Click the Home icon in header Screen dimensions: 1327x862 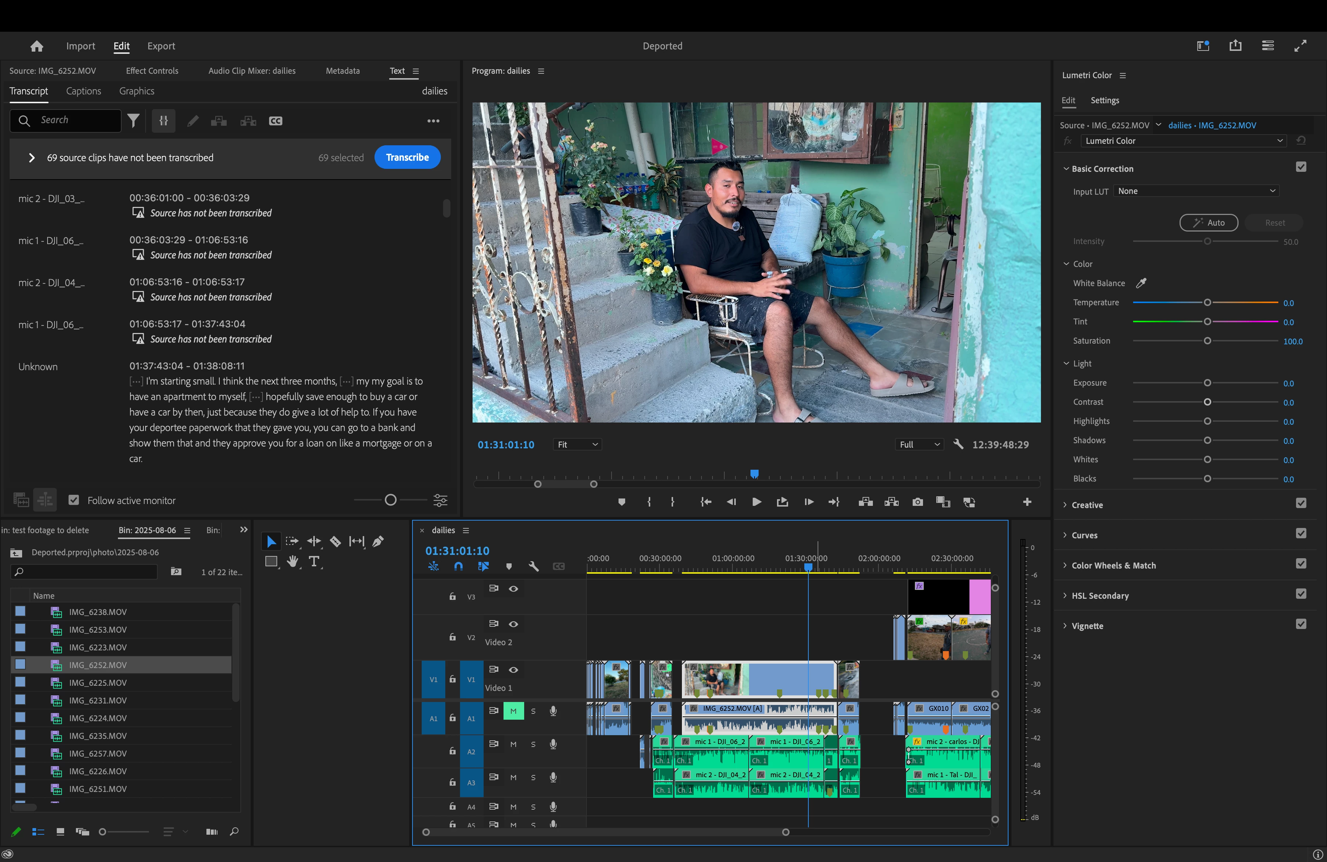click(x=37, y=46)
